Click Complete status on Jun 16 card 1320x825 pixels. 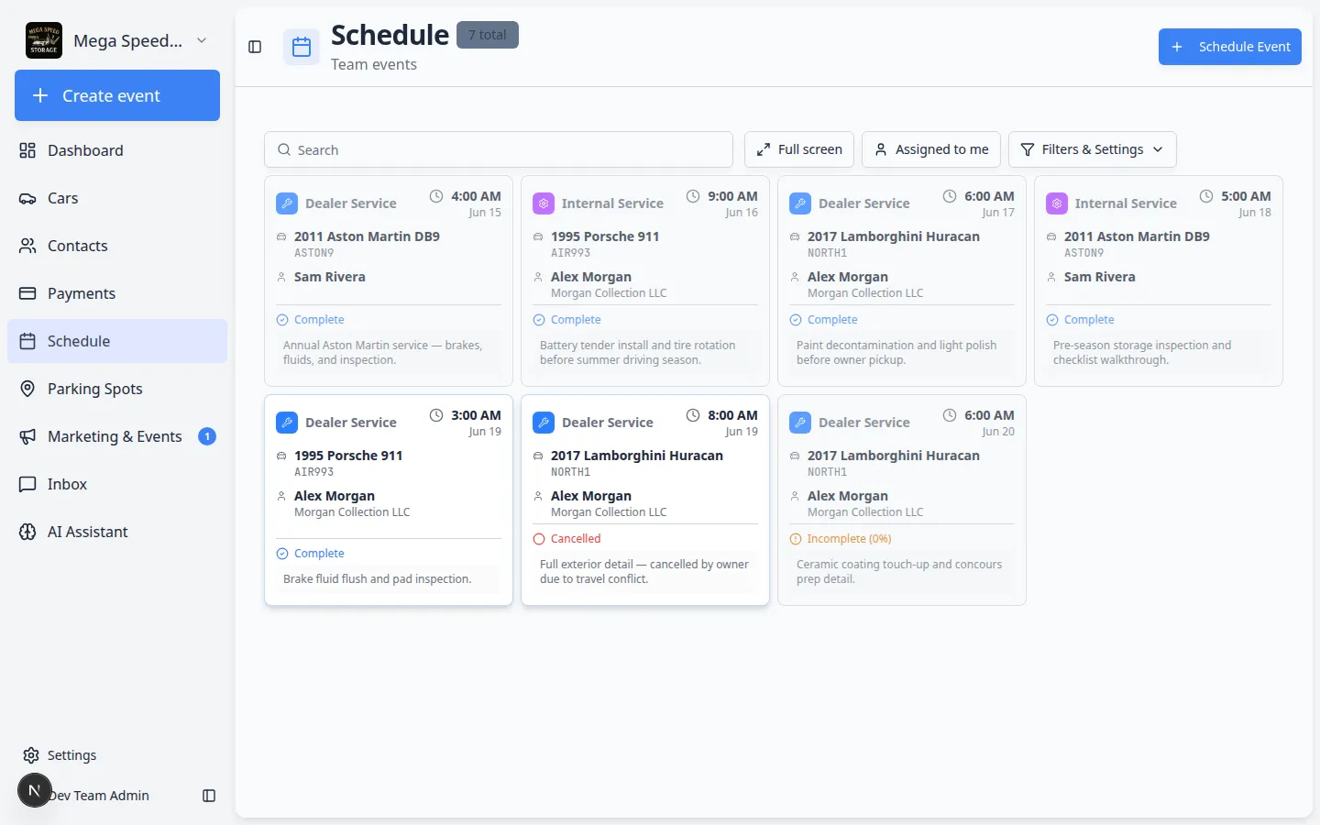pyautogui.click(x=566, y=320)
